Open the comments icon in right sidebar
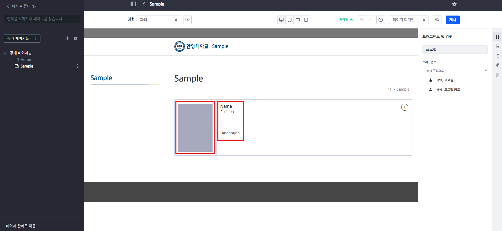Viewport: 502px width, 231px height. point(497,75)
